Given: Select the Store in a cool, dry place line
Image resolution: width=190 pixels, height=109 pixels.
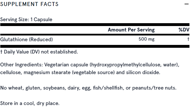Looking at the screenshot, I should tap(30, 103).
